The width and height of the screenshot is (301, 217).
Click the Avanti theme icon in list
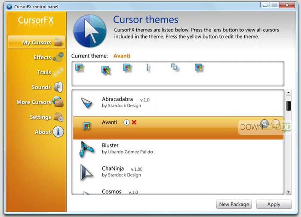click(86, 126)
